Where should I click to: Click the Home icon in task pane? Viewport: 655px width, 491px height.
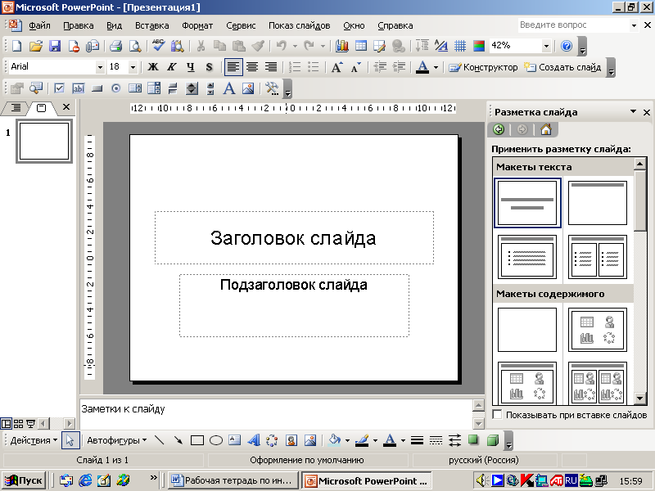pos(546,129)
